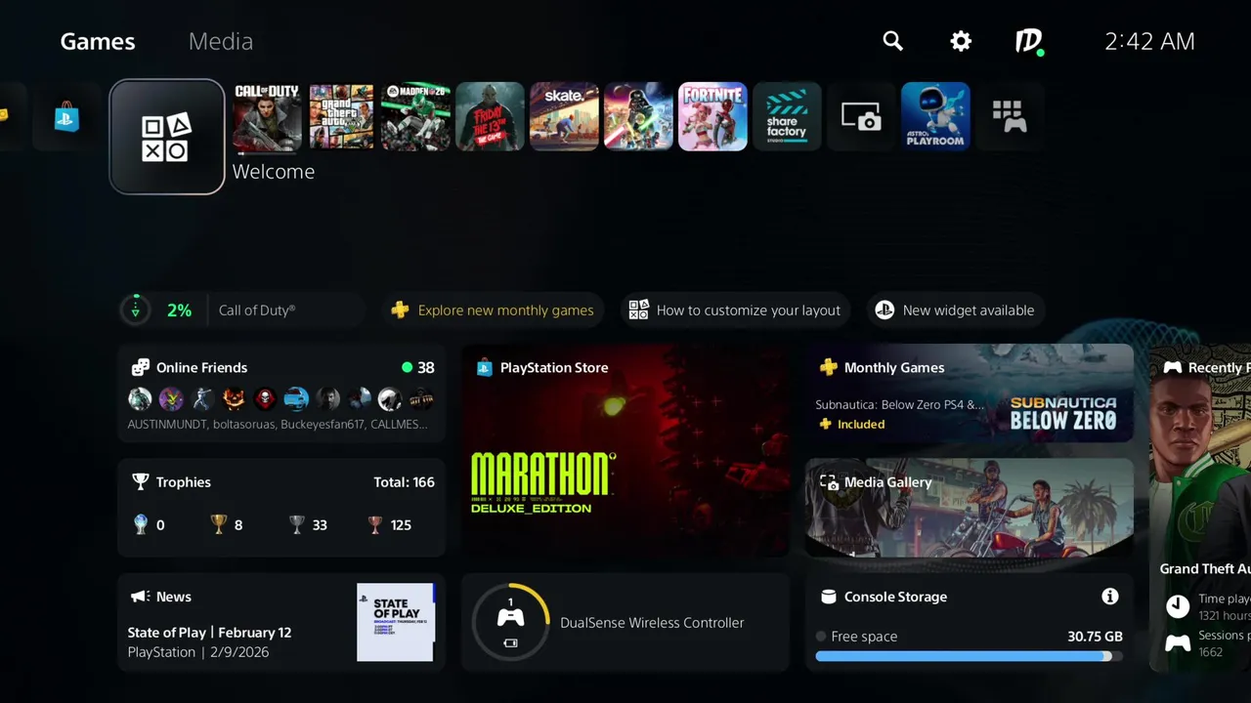Select the 30.75 GB free space value
1251x703 pixels.
[1095, 636]
